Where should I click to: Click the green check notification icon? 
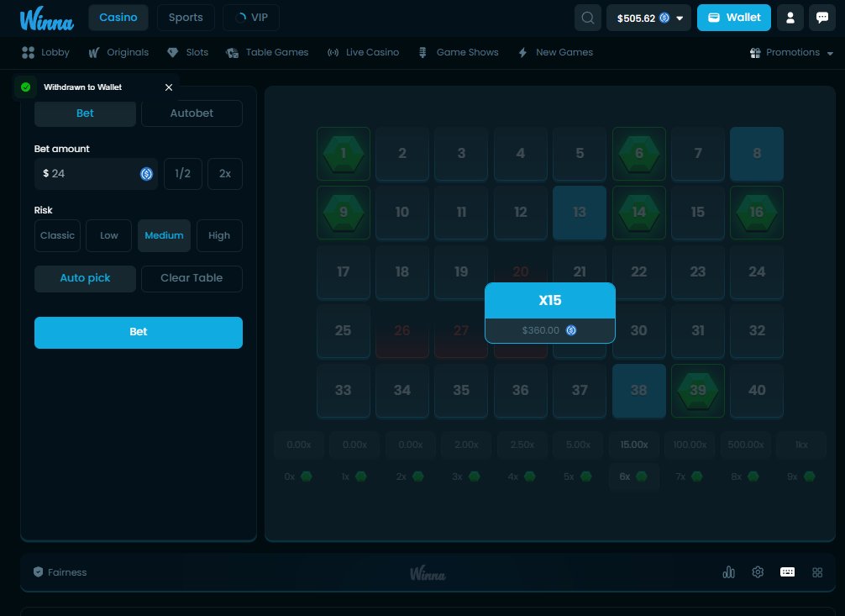coord(25,87)
